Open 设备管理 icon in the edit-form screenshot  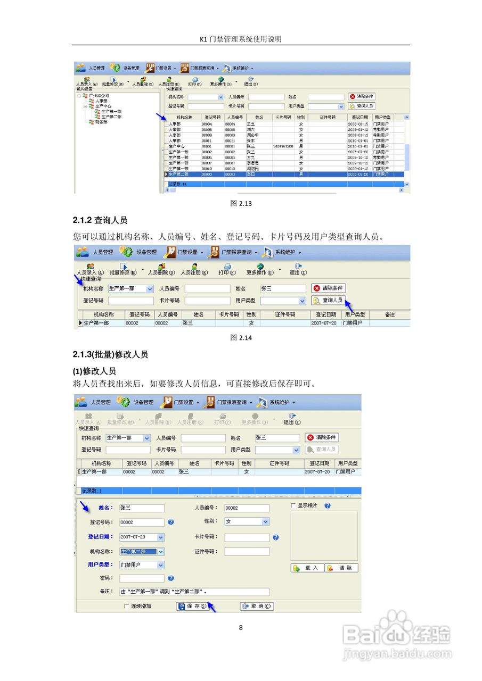(124, 402)
